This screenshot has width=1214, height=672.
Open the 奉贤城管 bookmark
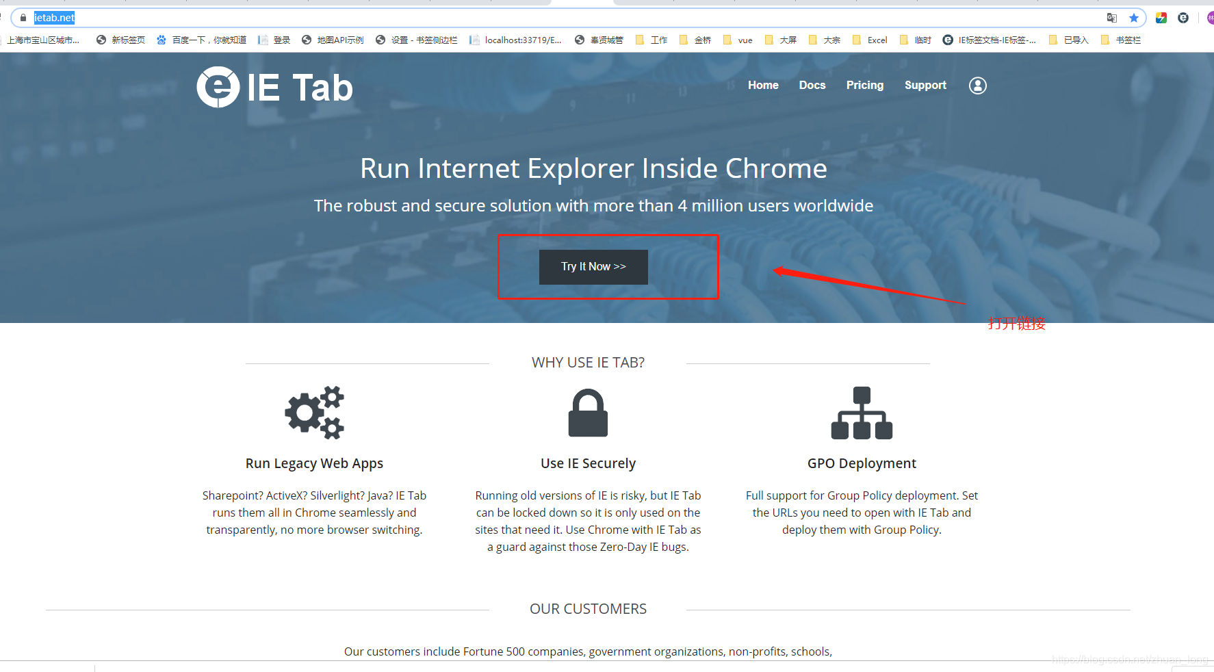pyautogui.click(x=599, y=40)
